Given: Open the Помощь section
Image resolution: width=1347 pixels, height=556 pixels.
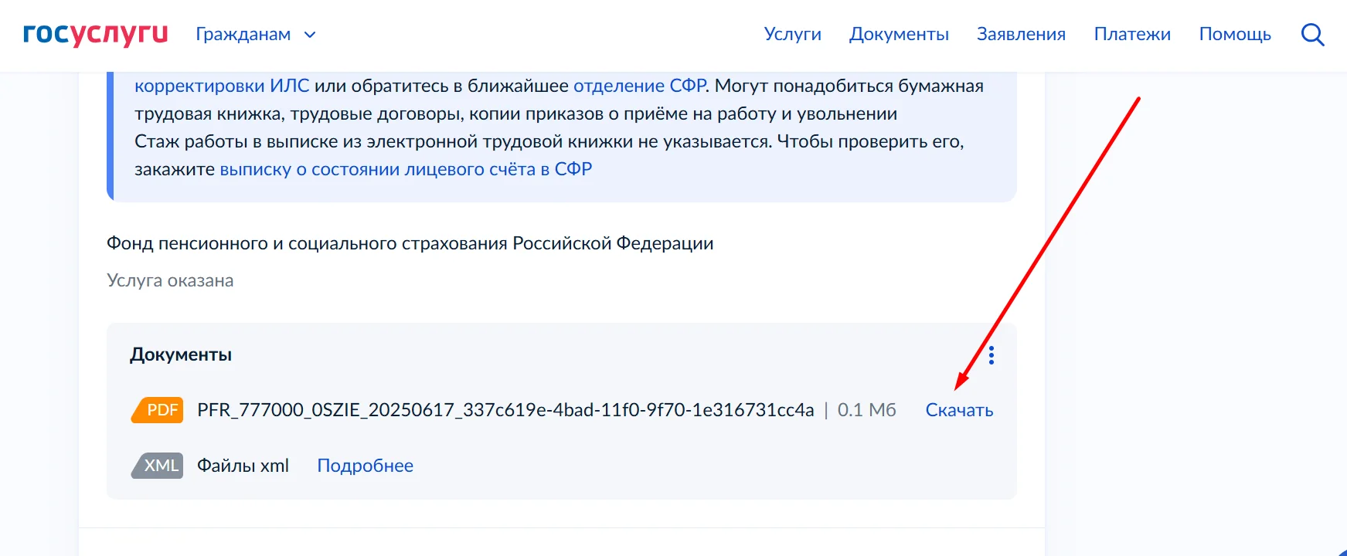Looking at the screenshot, I should (1235, 34).
